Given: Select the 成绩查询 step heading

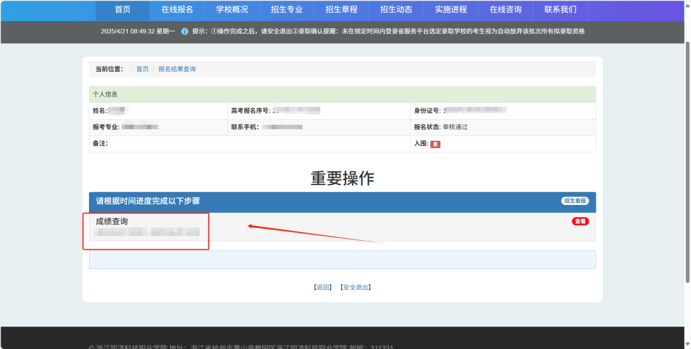Looking at the screenshot, I should point(112,221).
